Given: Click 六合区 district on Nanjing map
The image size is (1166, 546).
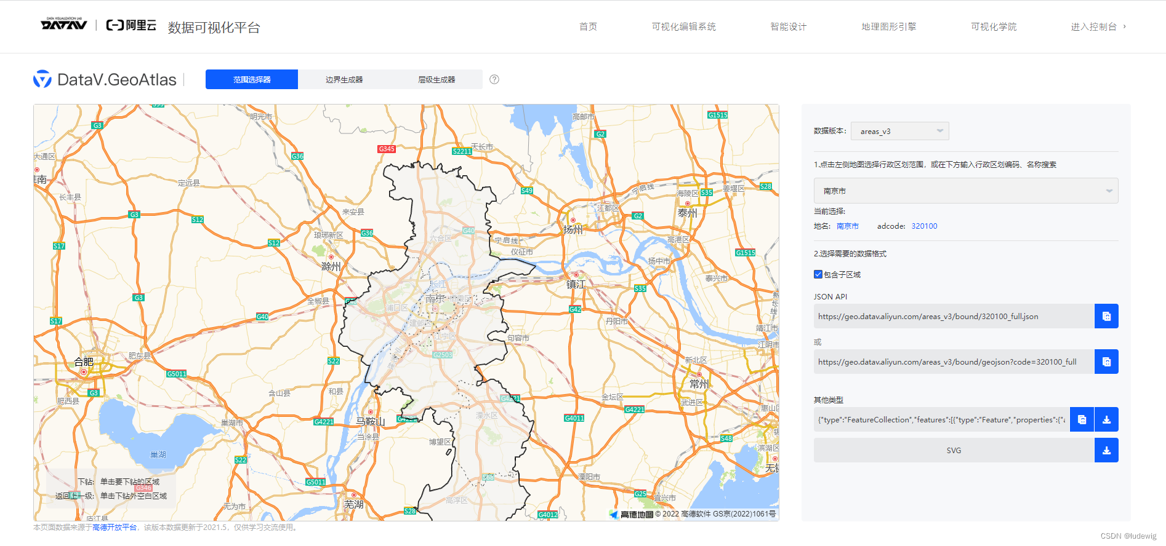Looking at the screenshot, I should click(441, 239).
